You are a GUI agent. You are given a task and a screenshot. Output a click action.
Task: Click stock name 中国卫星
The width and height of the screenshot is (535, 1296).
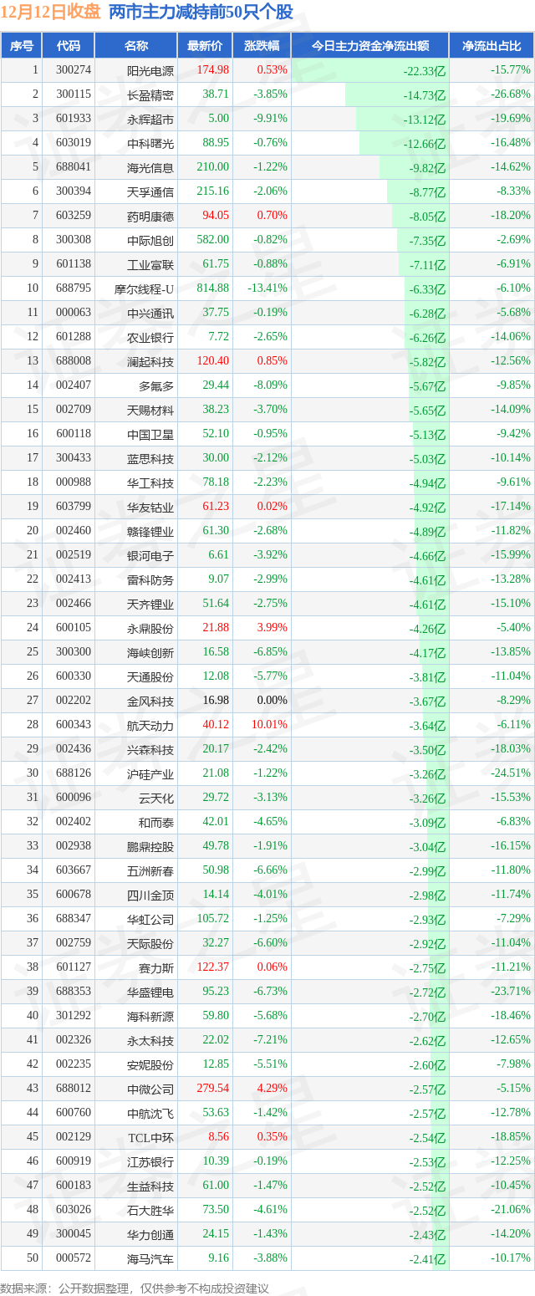tap(150, 434)
